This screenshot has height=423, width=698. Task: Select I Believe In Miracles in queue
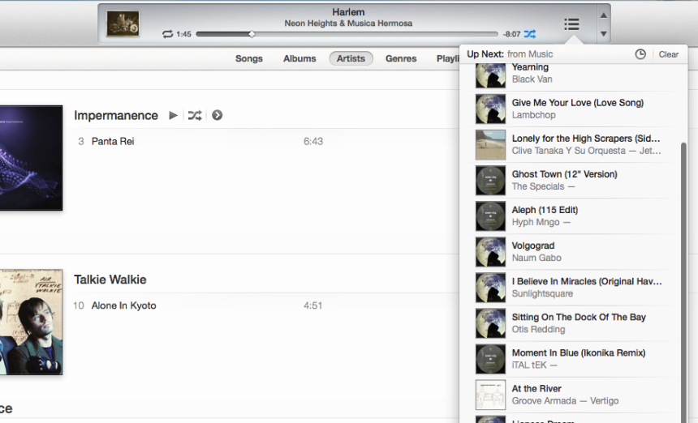(x=575, y=288)
